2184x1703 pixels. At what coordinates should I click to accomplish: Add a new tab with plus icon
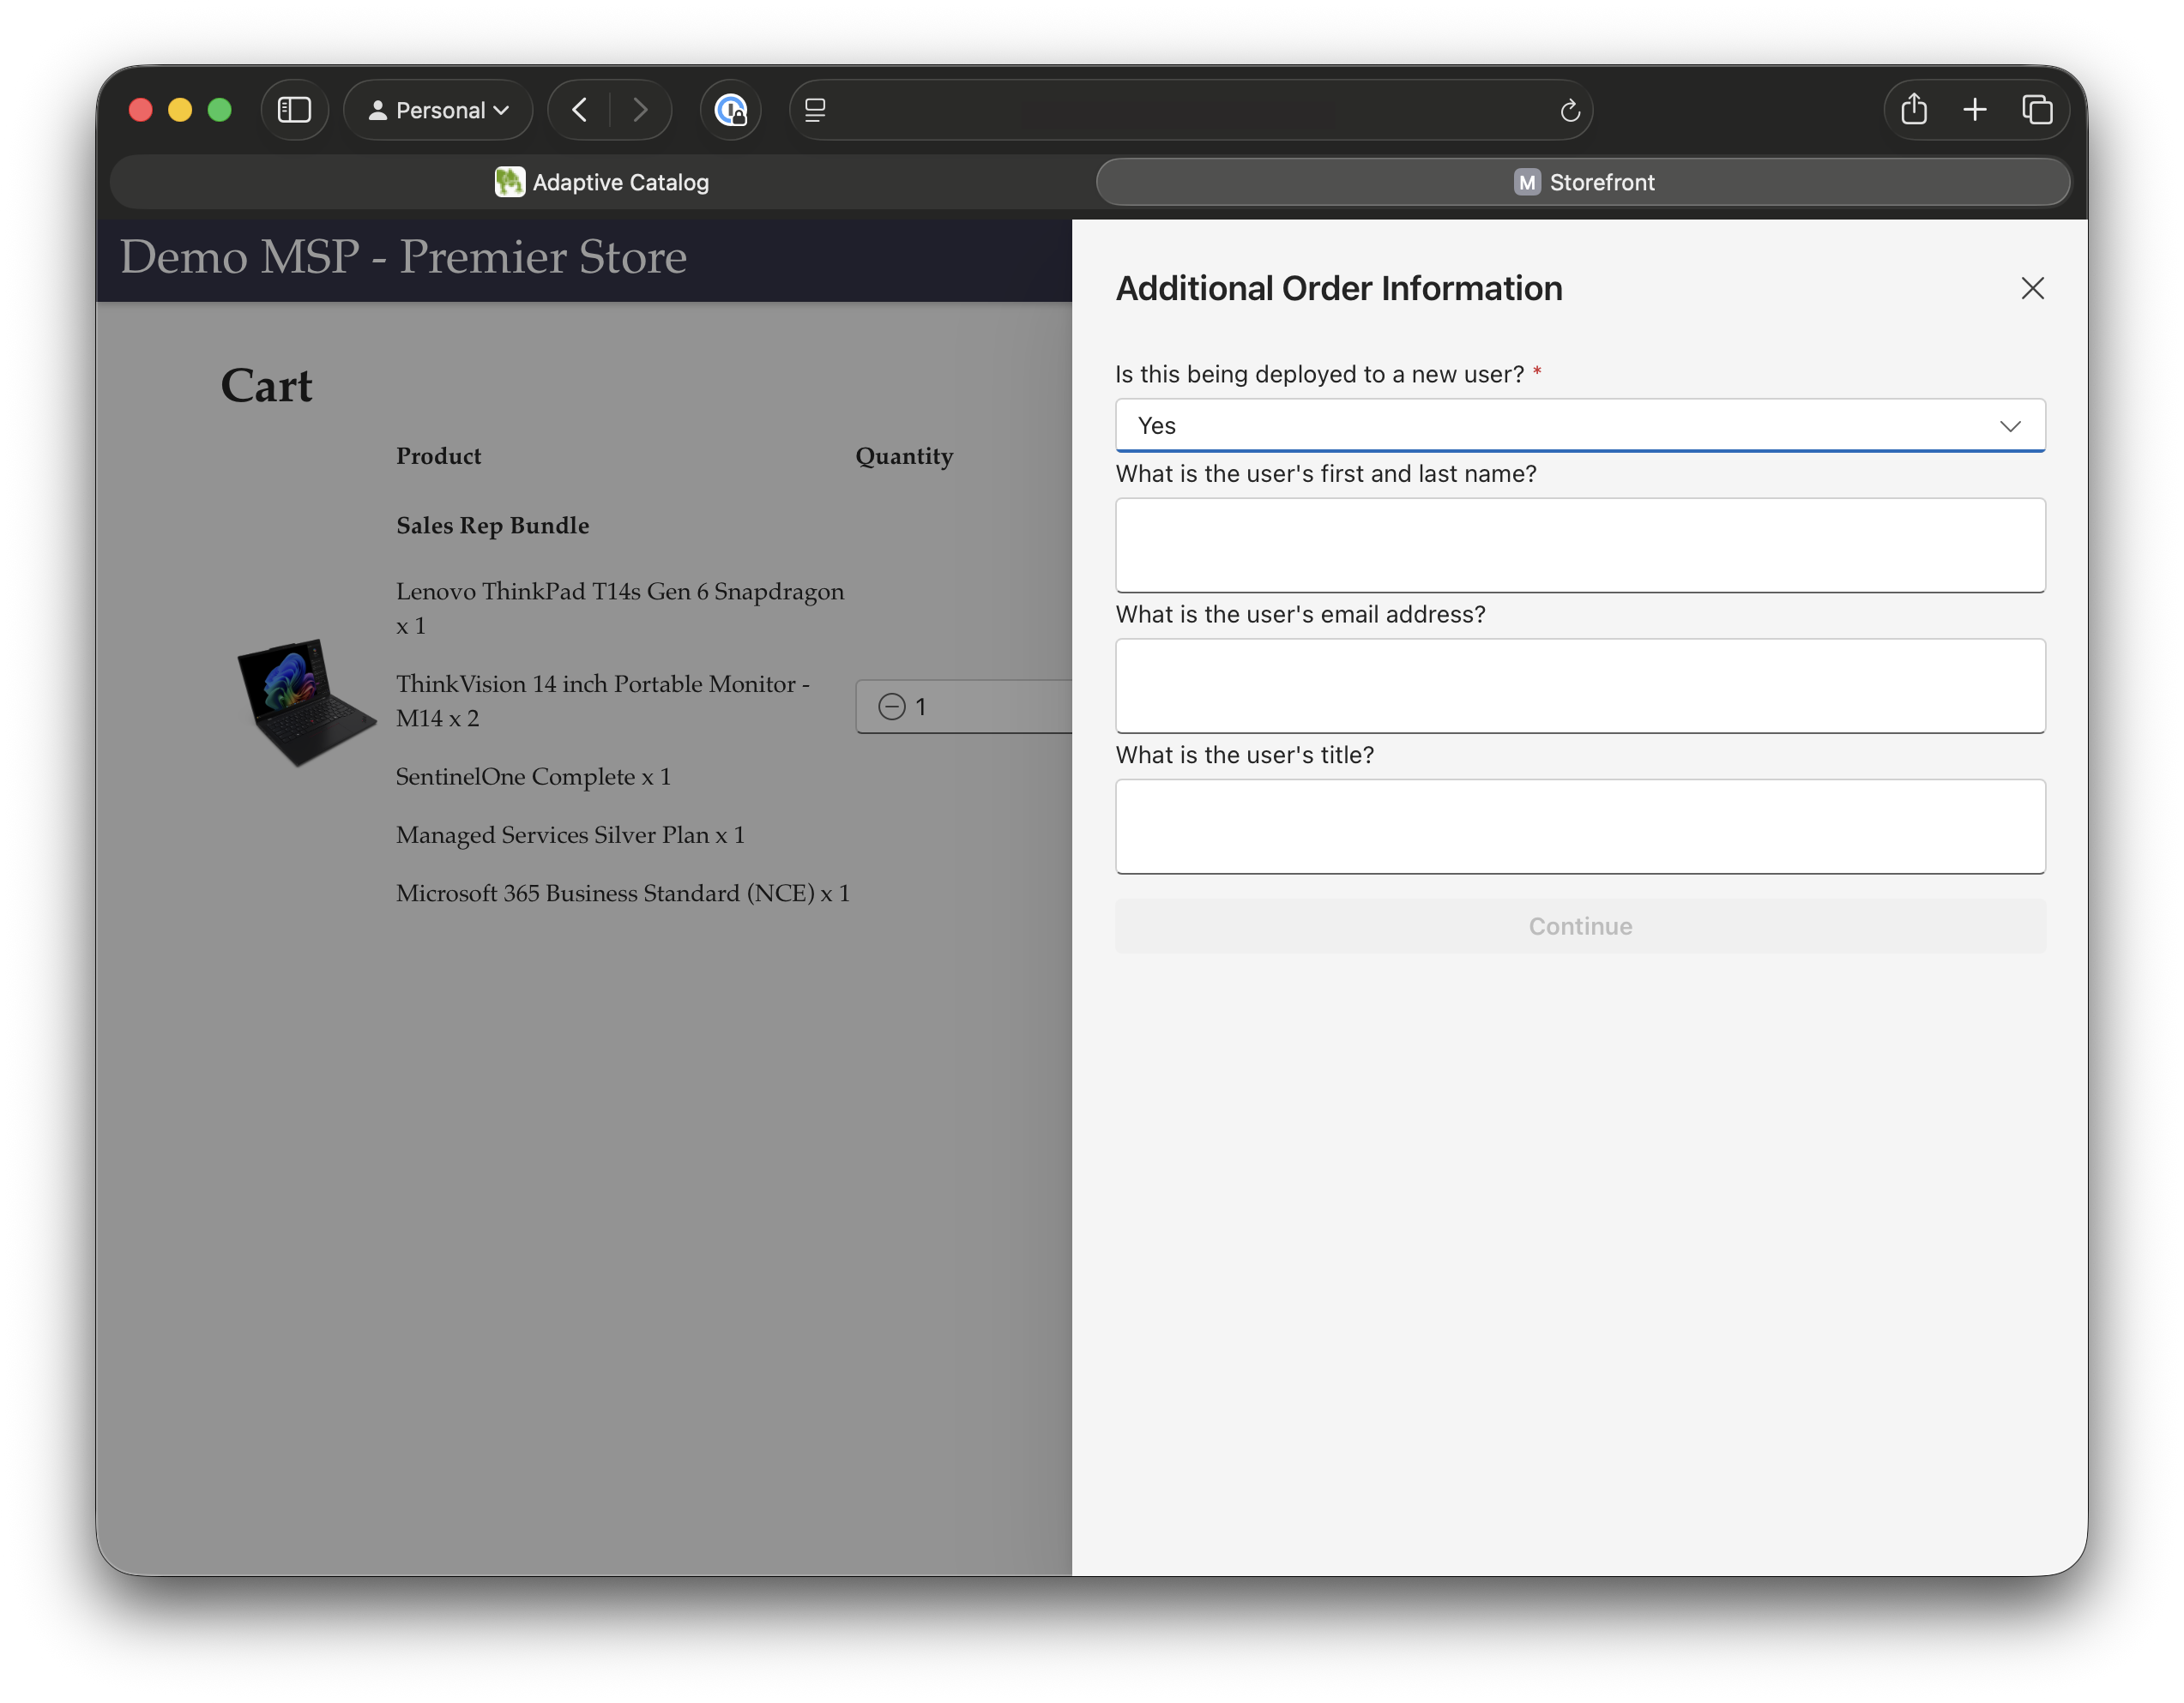(1974, 110)
